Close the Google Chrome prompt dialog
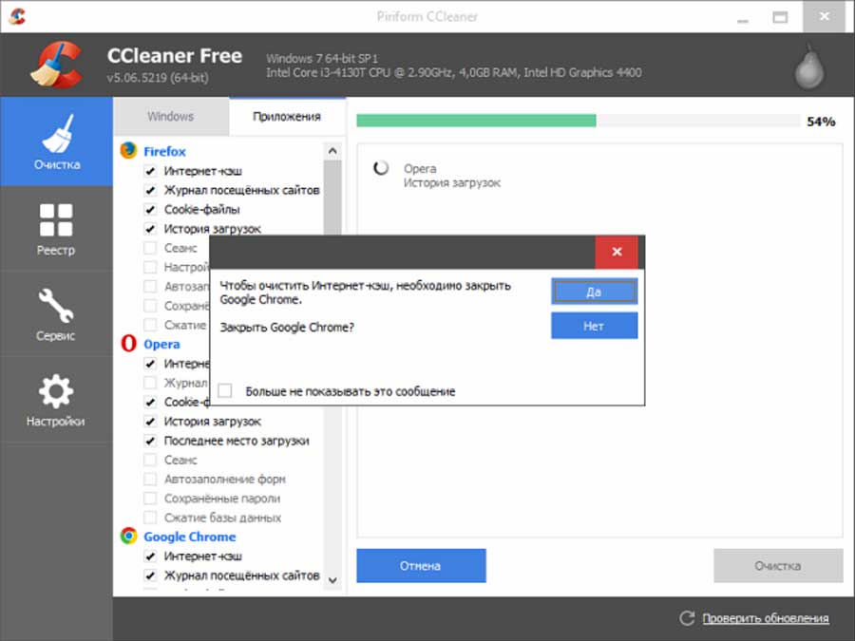Screen dimensions: 855x641 pyautogui.click(x=617, y=252)
